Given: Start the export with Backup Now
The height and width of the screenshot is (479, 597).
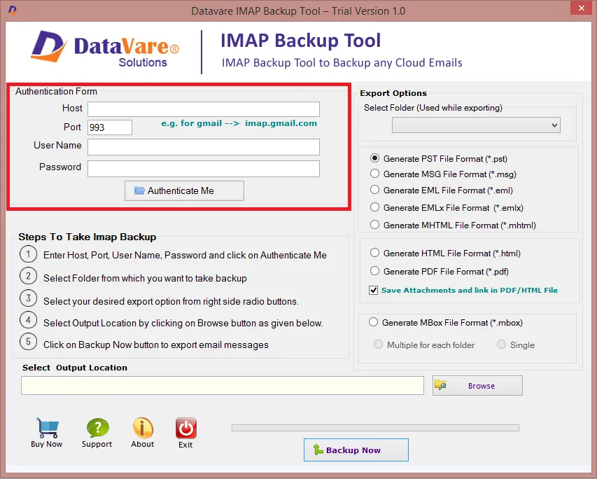Looking at the screenshot, I should [x=356, y=450].
